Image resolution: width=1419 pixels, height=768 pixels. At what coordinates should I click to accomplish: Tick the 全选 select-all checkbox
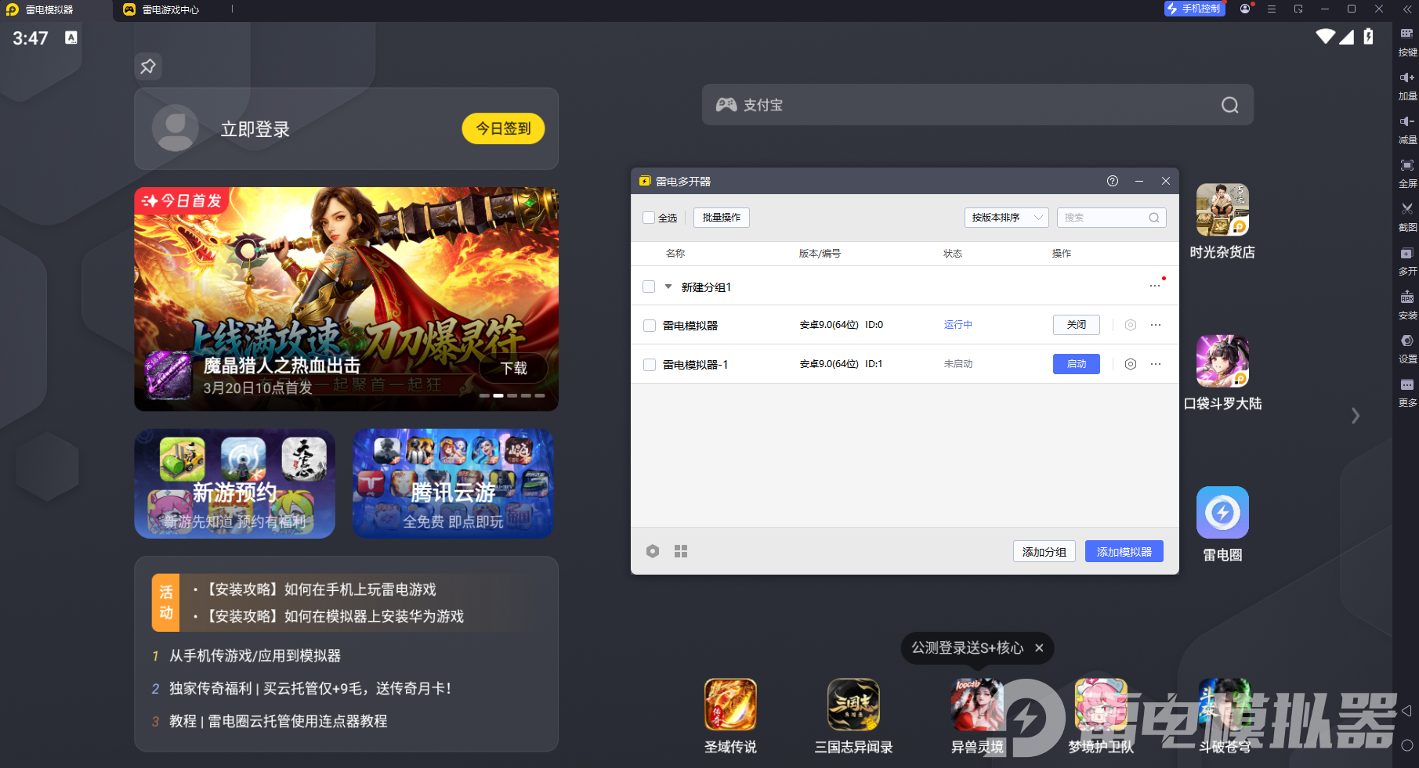[649, 218]
